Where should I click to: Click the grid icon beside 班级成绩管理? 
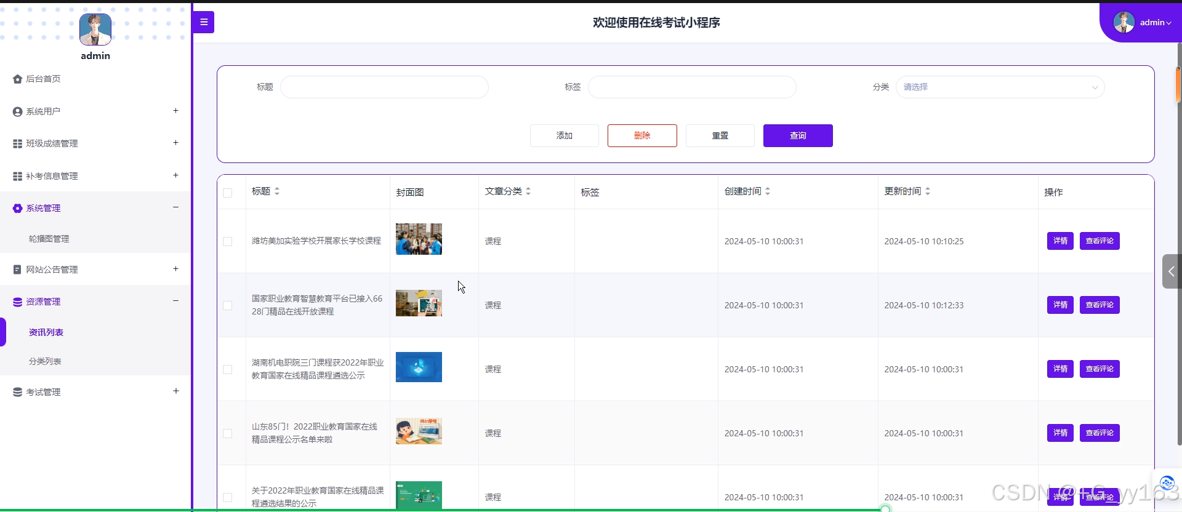pyautogui.click(x=17, y=143)
